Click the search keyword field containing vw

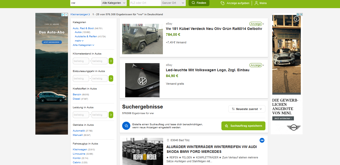point(86,3)
